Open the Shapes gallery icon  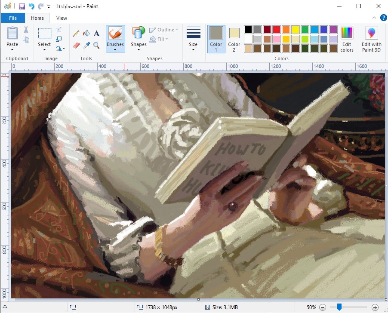point(139,33)
